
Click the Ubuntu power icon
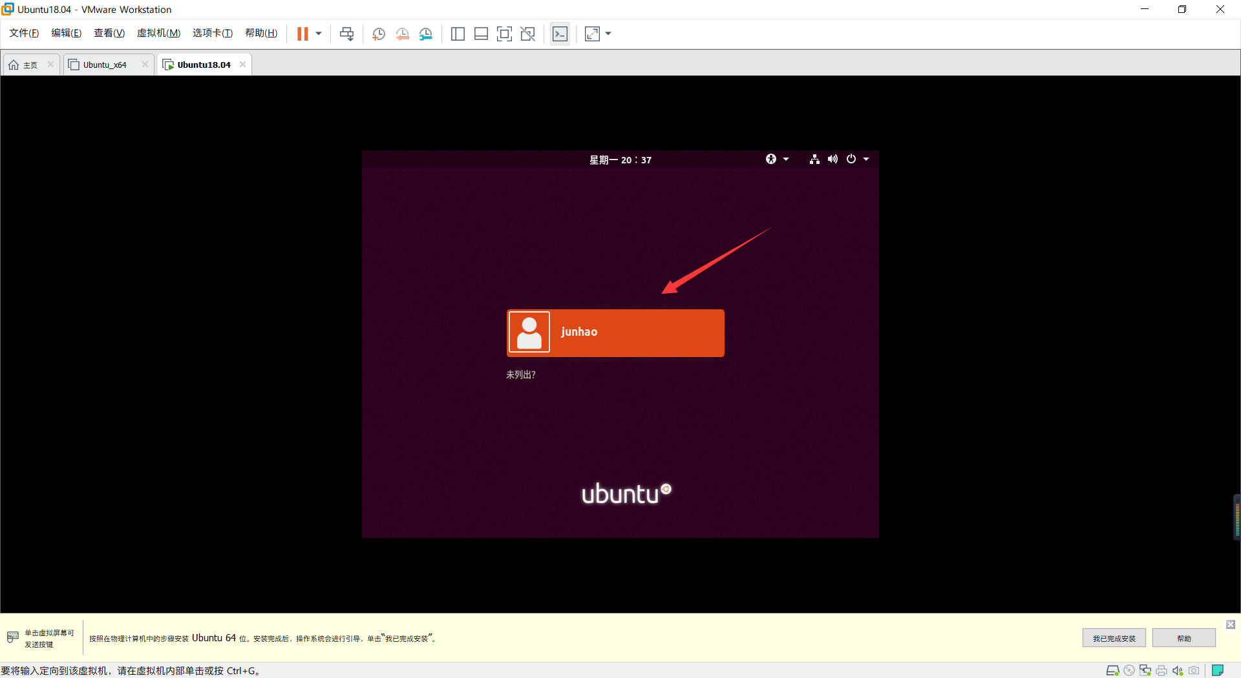(851, 159)
